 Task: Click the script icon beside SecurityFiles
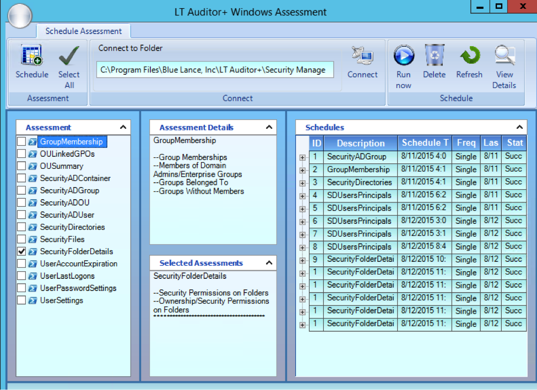coord(32,239)
